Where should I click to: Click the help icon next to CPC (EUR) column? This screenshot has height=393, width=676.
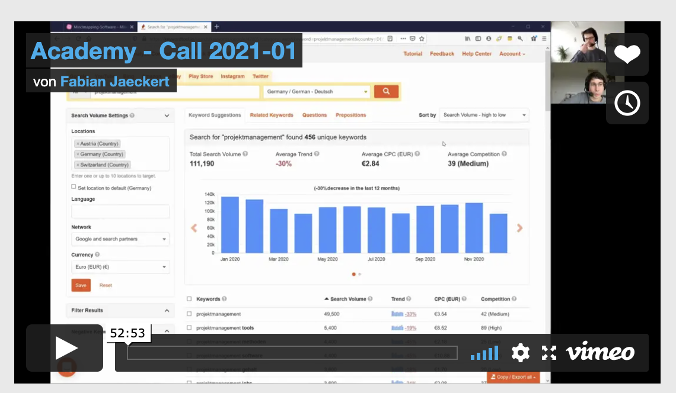(464, 299)
